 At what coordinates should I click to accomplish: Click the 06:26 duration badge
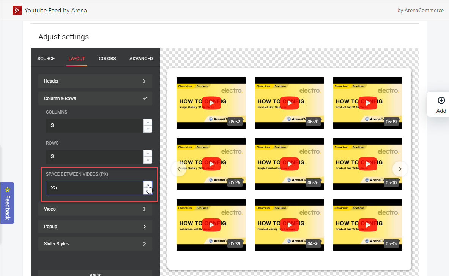click(313, 182)
